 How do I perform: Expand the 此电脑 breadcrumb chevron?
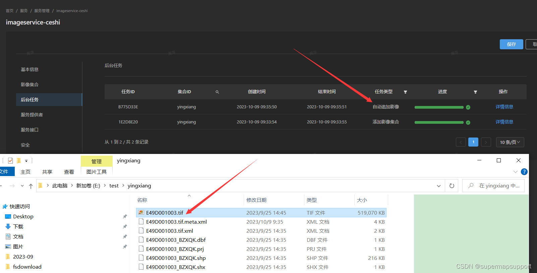72,185
